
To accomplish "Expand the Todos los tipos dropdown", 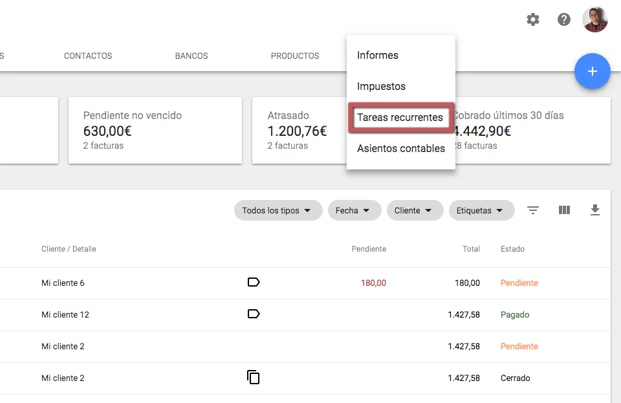I will click(x=278, y=210).
